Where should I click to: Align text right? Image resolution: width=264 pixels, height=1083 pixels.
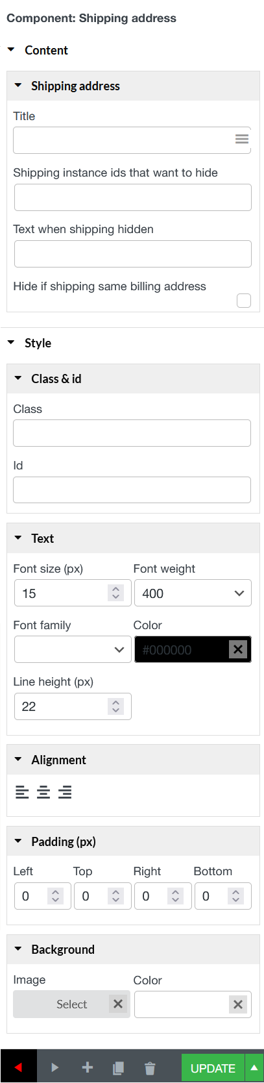pyautogui.click(x=65, y=792)
